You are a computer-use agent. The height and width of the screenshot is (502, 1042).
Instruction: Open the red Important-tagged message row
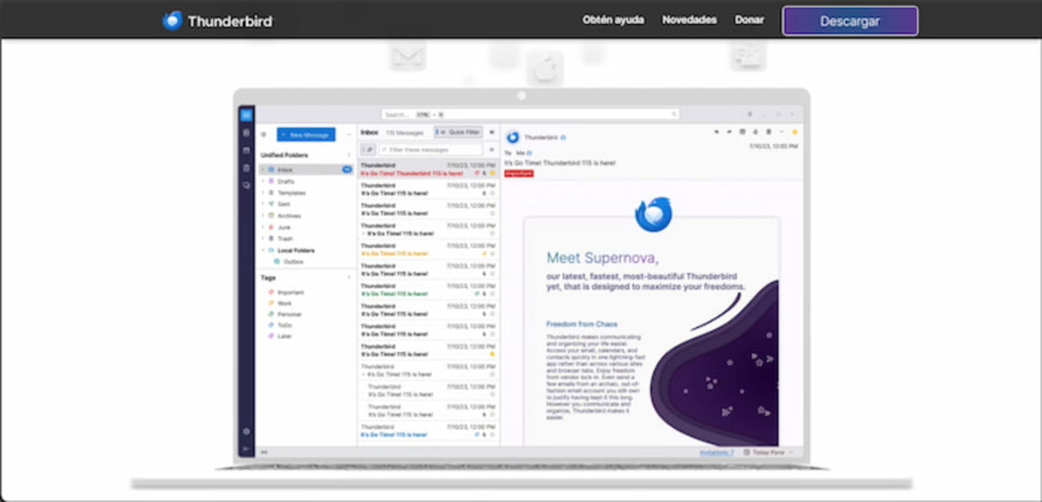428,170
